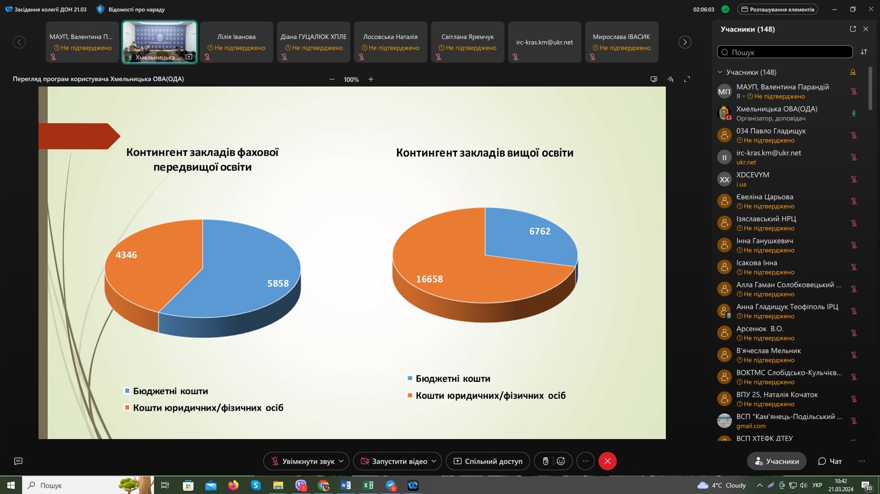Toggle the Учасники panel button
This screenshot has height=494, width=880.
click(x=776, y=461)
